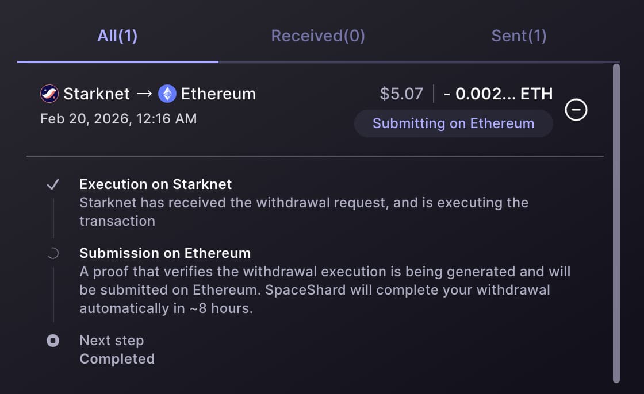Click the Starknet logo icon
Viewport: 644px width, 394px height.
click(49, 94)
